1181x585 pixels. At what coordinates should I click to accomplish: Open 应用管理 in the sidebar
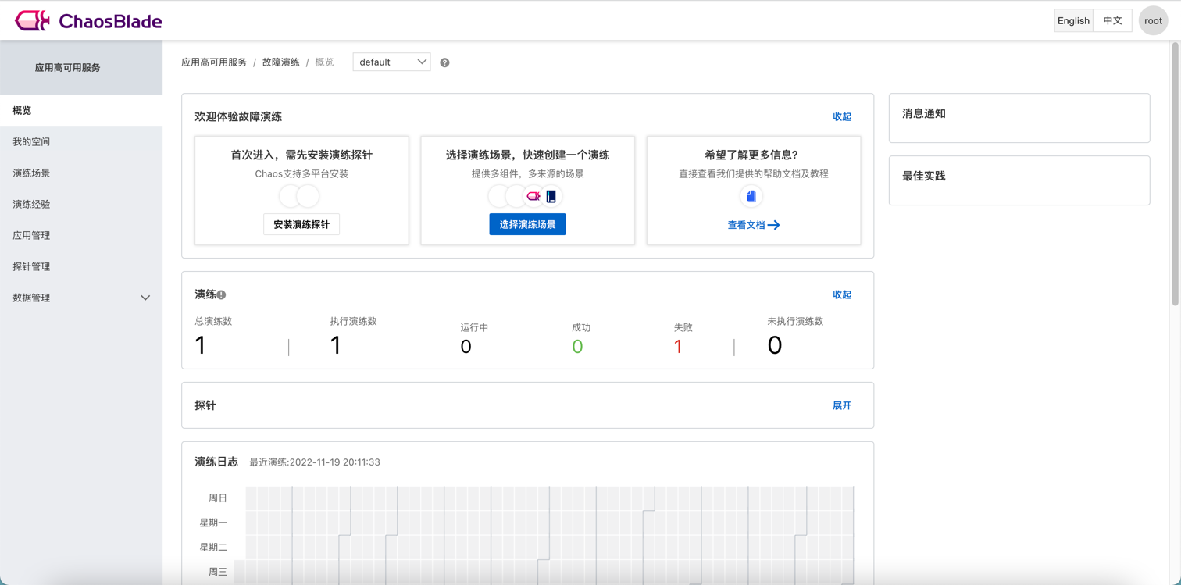pyautogui.click(x=81, y=236)
